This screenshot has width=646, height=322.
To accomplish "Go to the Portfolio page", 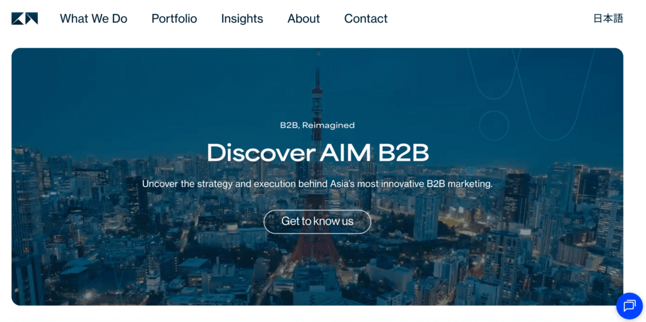I will [174, 18].
